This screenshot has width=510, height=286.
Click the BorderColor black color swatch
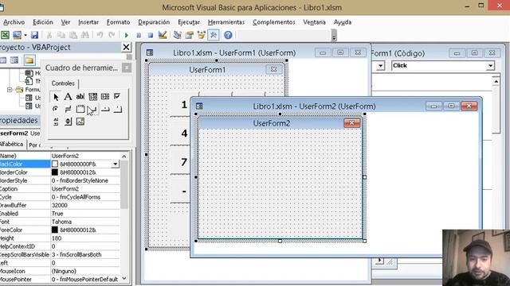coord(55,172)
